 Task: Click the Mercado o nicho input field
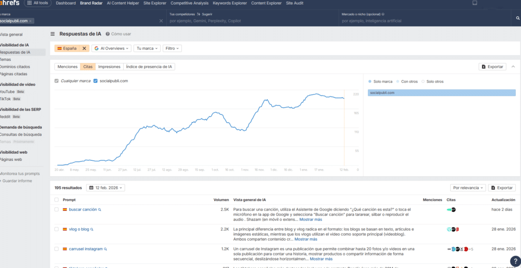click(425, 21)
